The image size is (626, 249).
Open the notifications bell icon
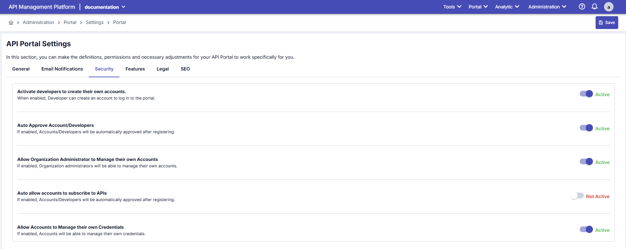pyautogui.click(x=595, y=7)
